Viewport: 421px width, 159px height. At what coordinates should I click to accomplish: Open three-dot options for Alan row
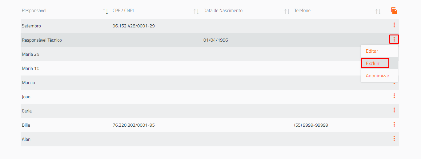(x=394, y=138)
